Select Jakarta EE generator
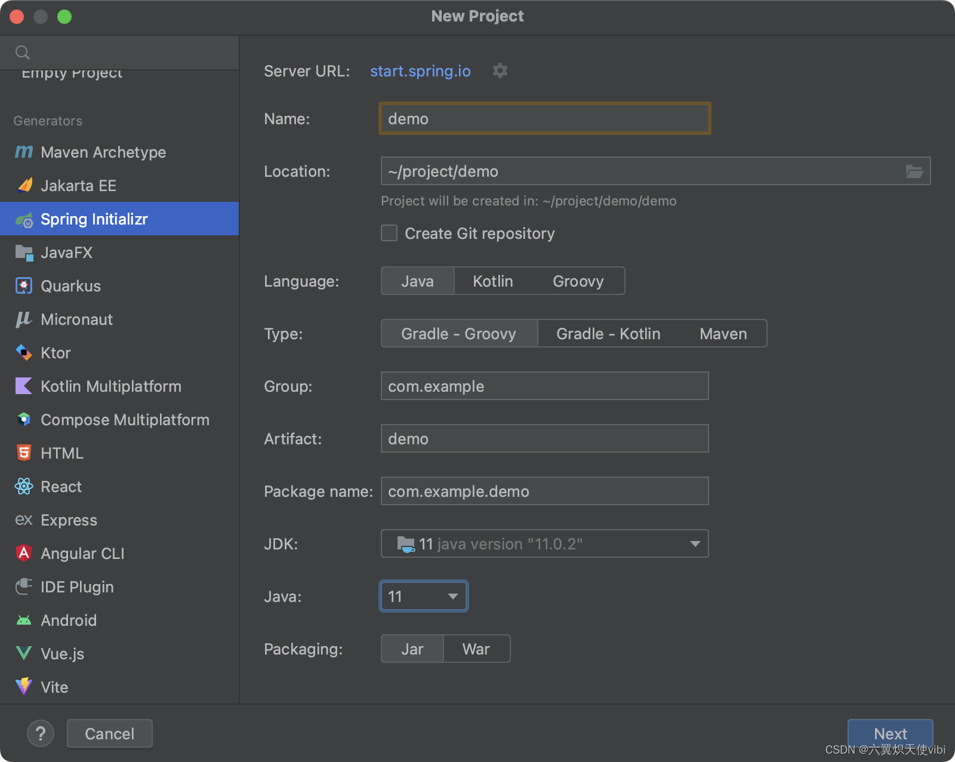Viewport: 955px width, 762px height. pyautogui.click(x=119, y=186)
